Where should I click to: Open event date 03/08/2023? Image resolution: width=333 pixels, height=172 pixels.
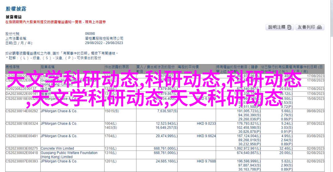point(315,136)
